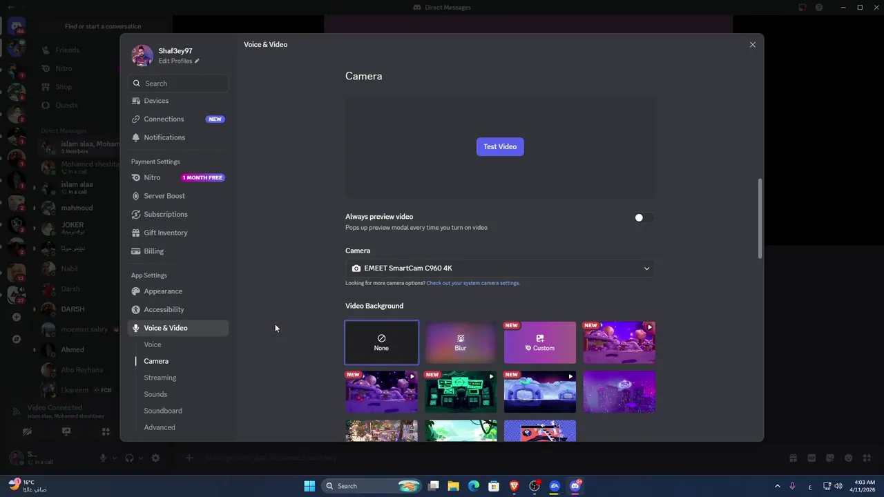Open Windows Start menu
Screen dimensions: 884x497
(309, 486)
